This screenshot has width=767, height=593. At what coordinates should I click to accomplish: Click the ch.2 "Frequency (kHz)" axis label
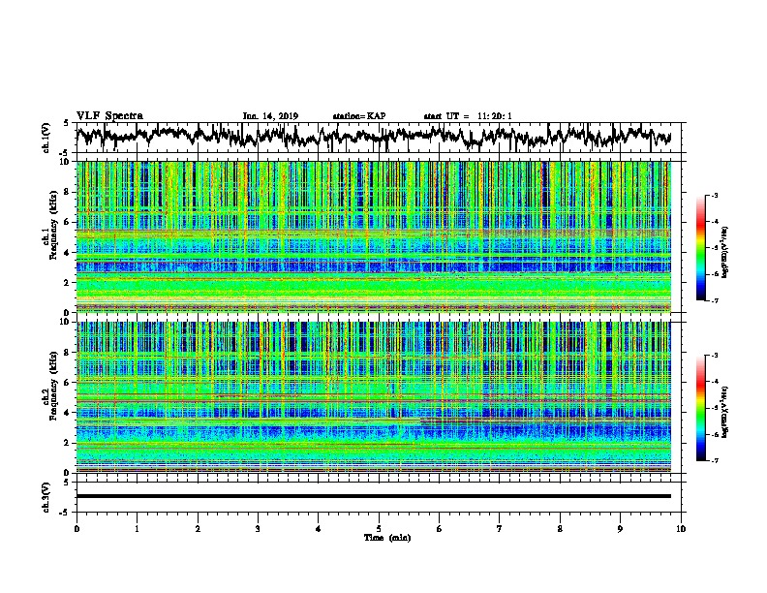click(x=53, y=386)
